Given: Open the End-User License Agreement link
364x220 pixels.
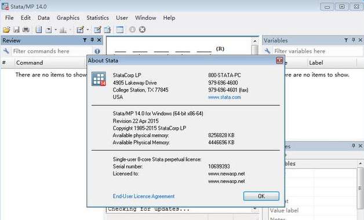Looking at the screenshot, I should [144, 196].
